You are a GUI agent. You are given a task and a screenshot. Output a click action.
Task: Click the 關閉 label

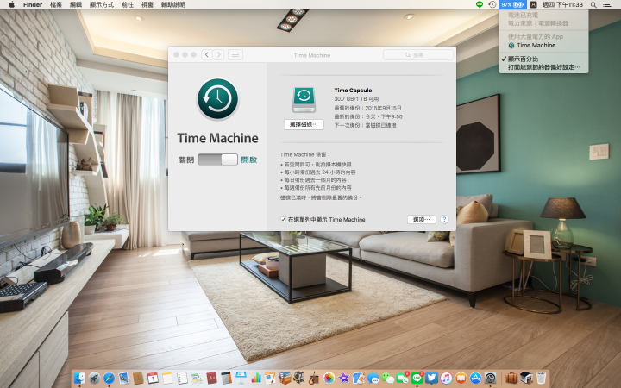click(185, 160)
